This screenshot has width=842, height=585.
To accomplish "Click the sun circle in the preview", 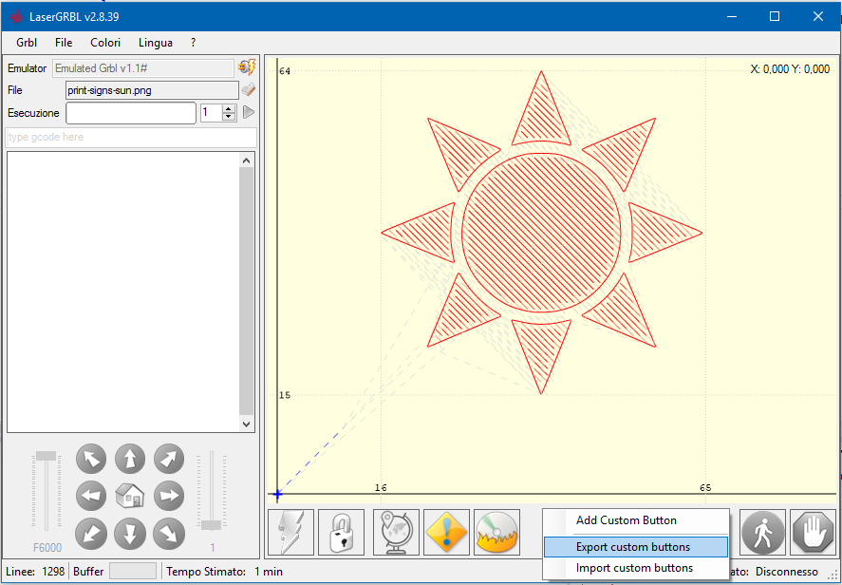I will coord(541,233).
